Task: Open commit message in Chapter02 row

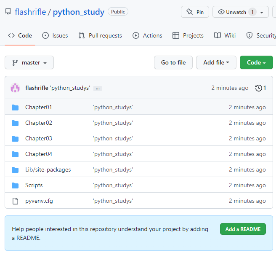Action: [x=113, y=123]
